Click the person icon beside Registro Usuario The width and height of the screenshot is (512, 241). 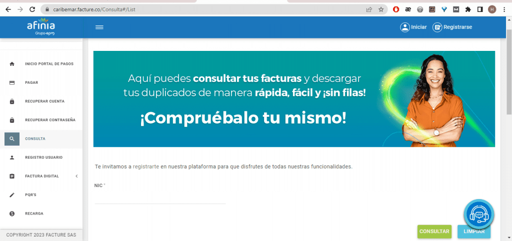pos(12,158)
